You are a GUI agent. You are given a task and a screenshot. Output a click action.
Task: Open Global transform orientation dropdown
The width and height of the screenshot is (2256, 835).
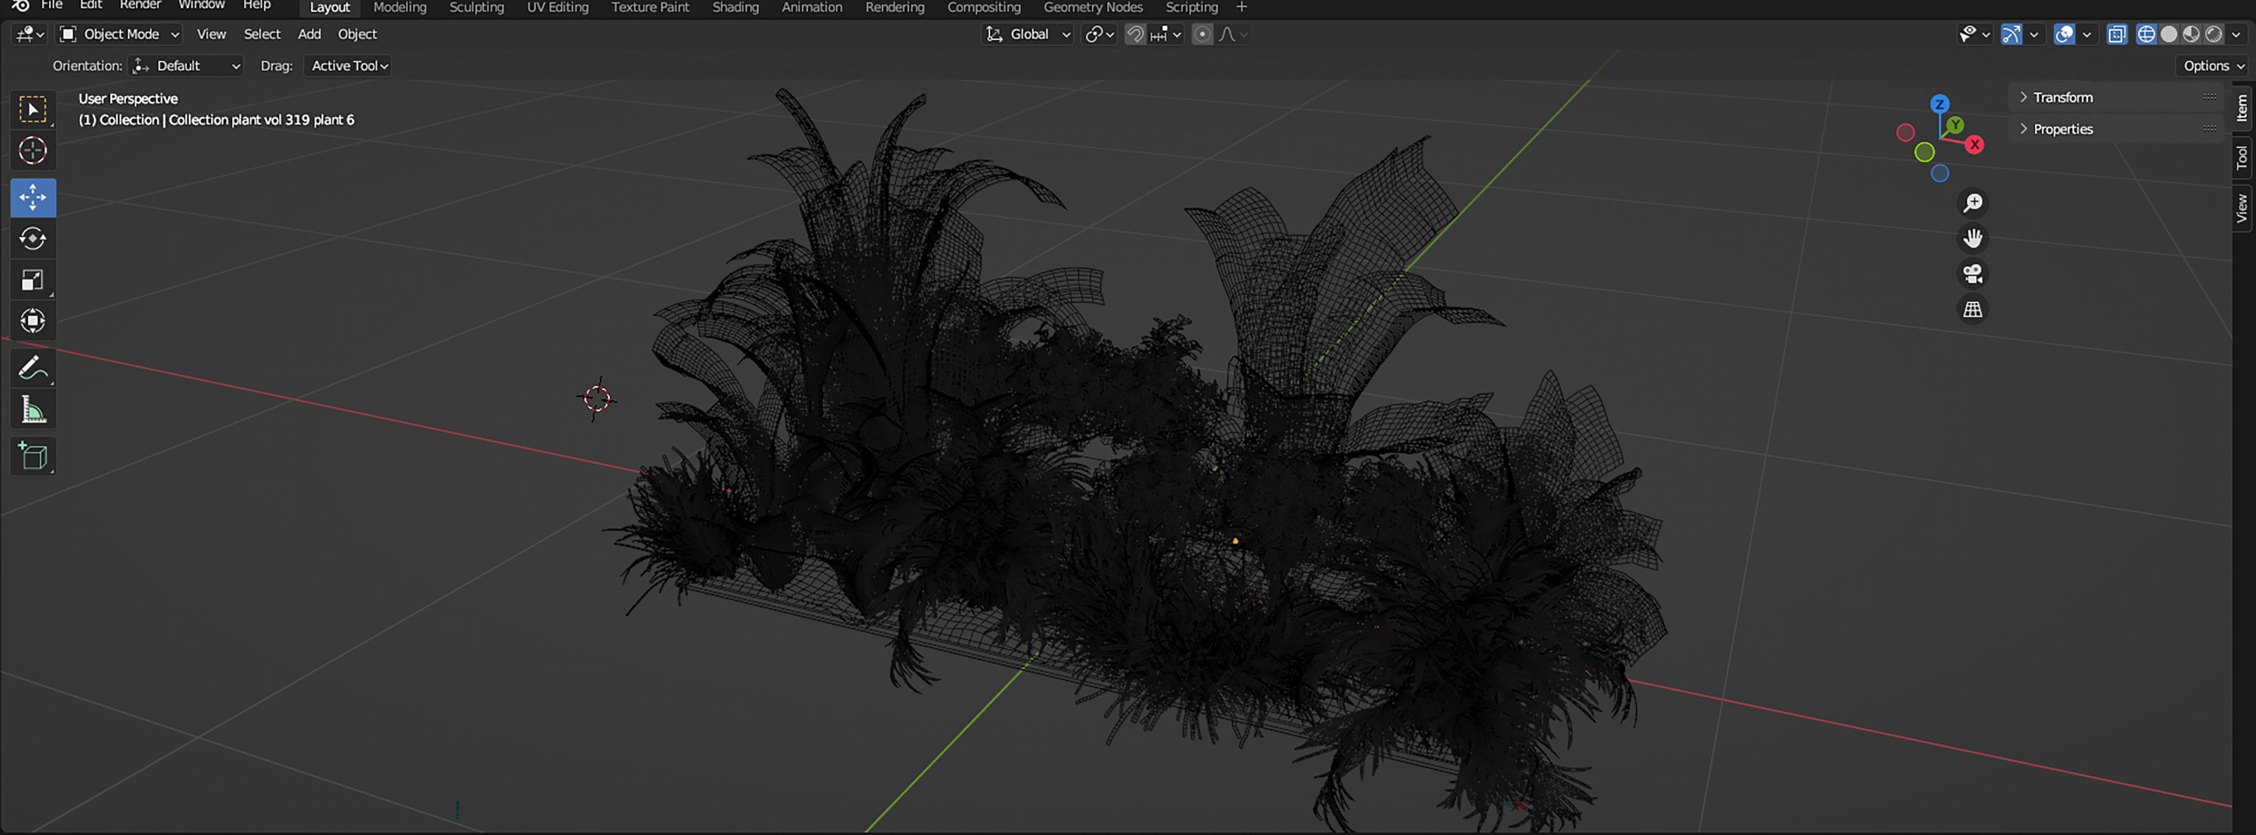pos(1027,34)
